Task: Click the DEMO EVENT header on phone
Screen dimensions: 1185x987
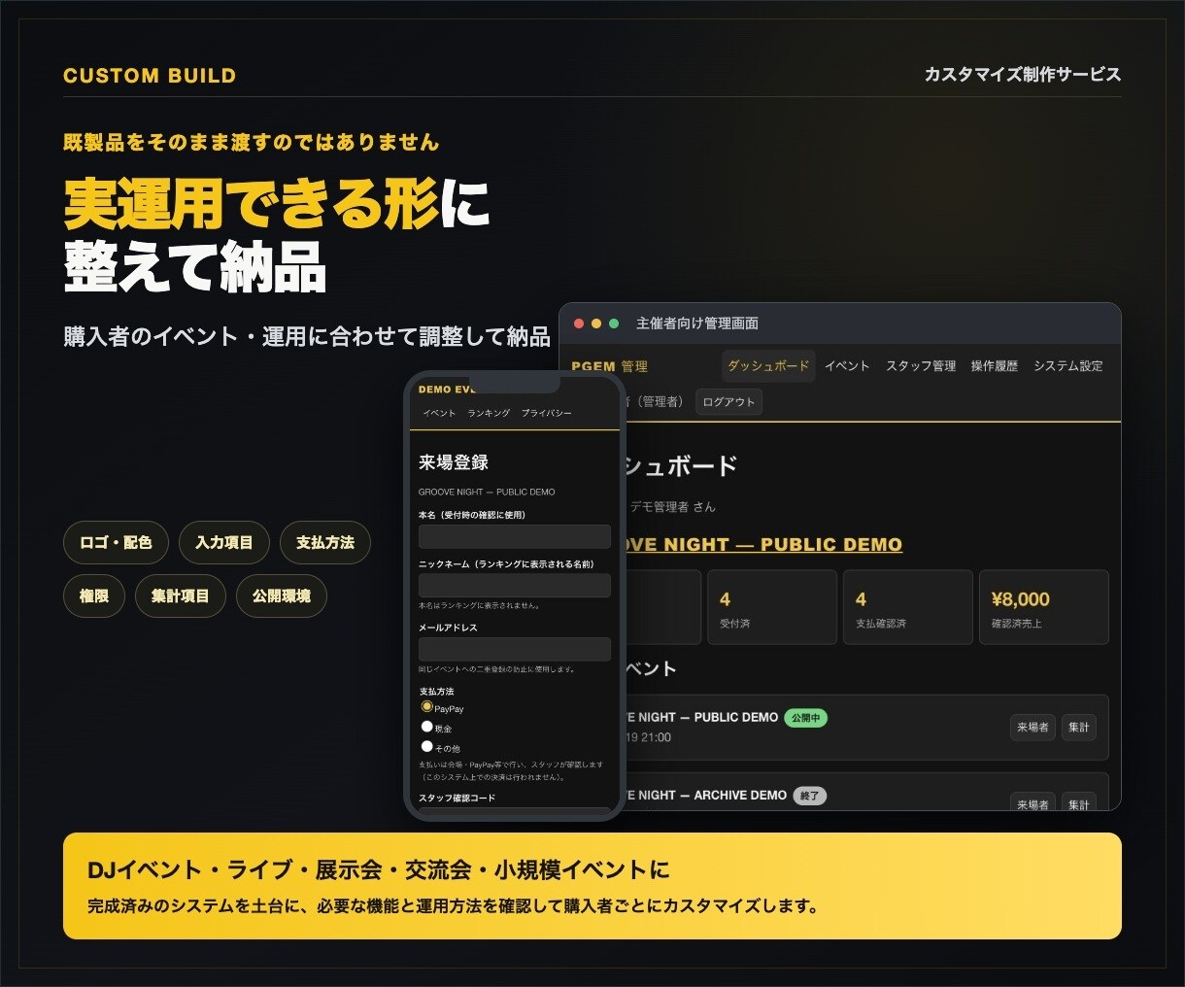Action: click(x=447, y=390)
